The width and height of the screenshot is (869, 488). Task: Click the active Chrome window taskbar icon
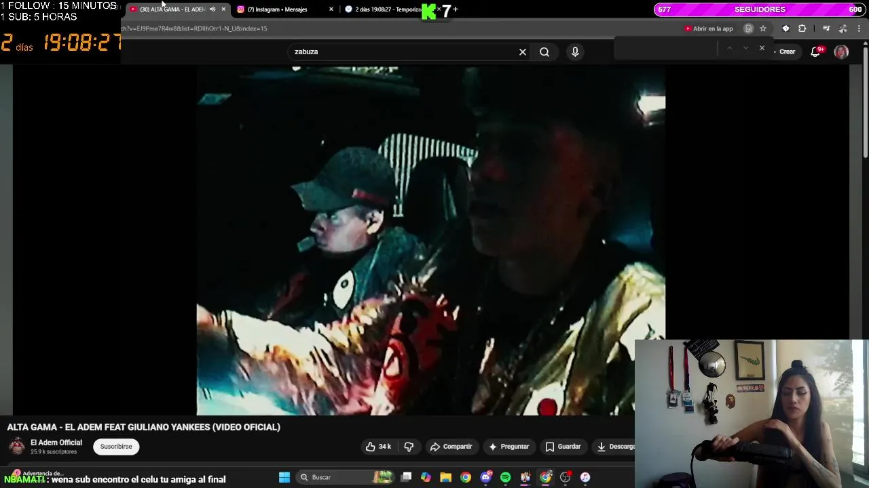click(x=545, y=477)
